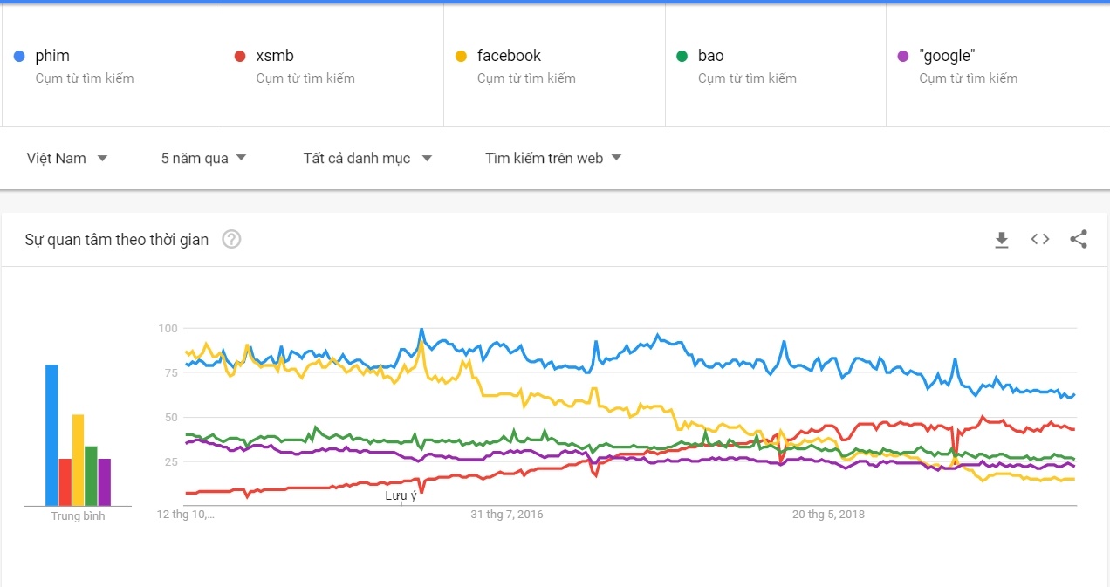Screen dimensions: 1110x587
Task: Click the yellow legend dot beside facebook
Action: pyautogui.click(x=461, y=55)
